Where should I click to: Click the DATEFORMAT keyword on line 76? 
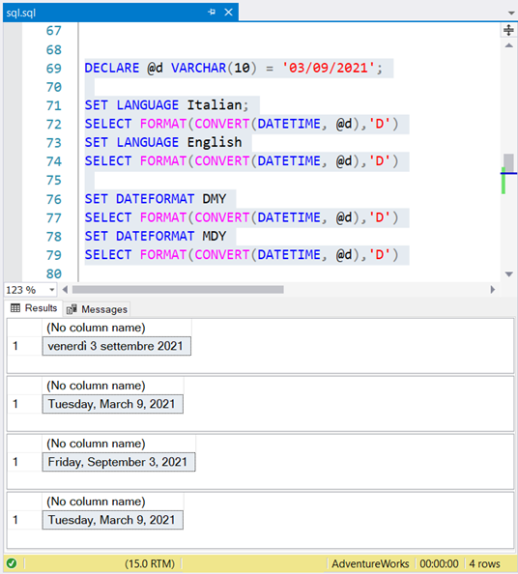tap(156, 199)
